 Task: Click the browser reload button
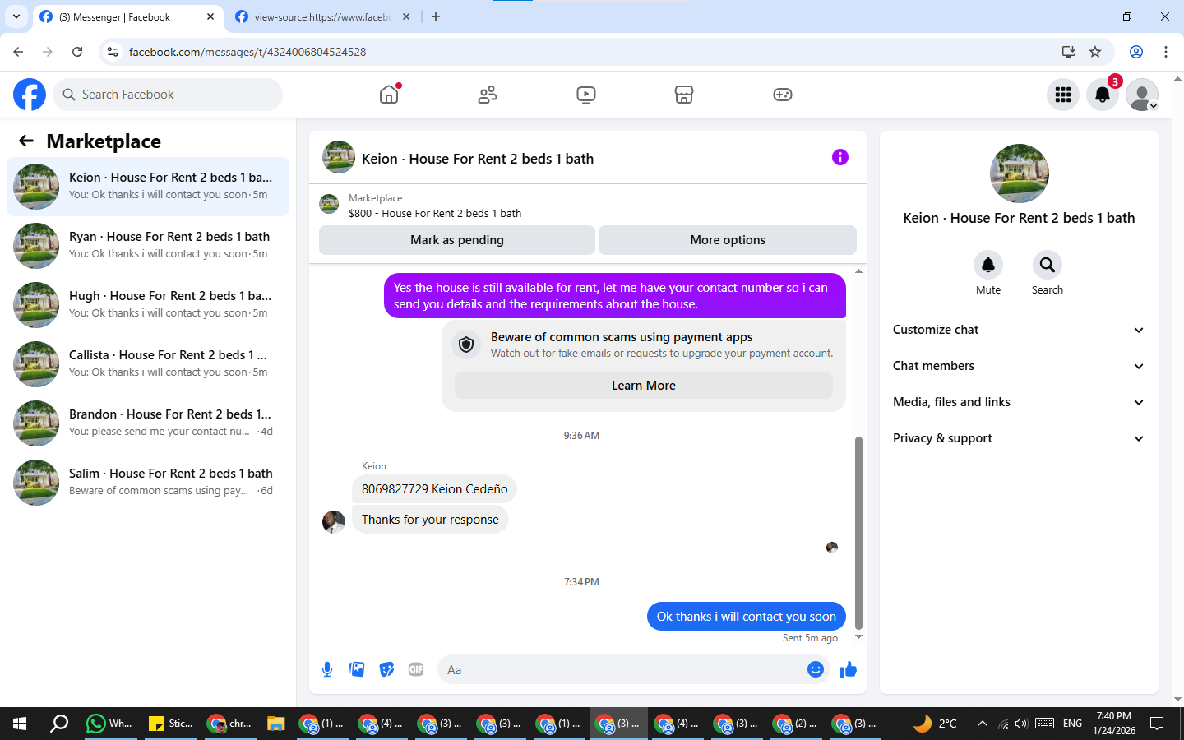[77, 52]
